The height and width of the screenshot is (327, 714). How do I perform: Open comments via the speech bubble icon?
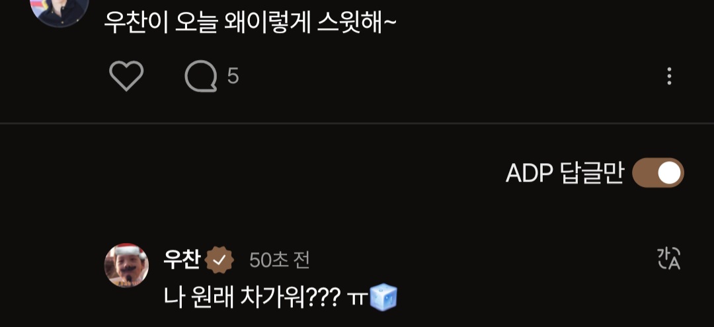pyautogui.click(x=201, y=76)
